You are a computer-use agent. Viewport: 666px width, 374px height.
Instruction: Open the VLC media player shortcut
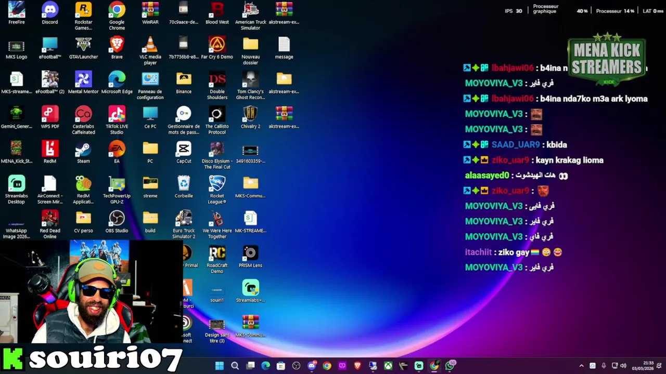[x=150, y=51]
